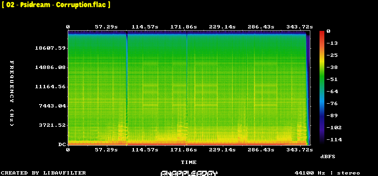378x176 pixels.
Task: Click the 7443.04 frequency label
Action: (x=52, y=106)
